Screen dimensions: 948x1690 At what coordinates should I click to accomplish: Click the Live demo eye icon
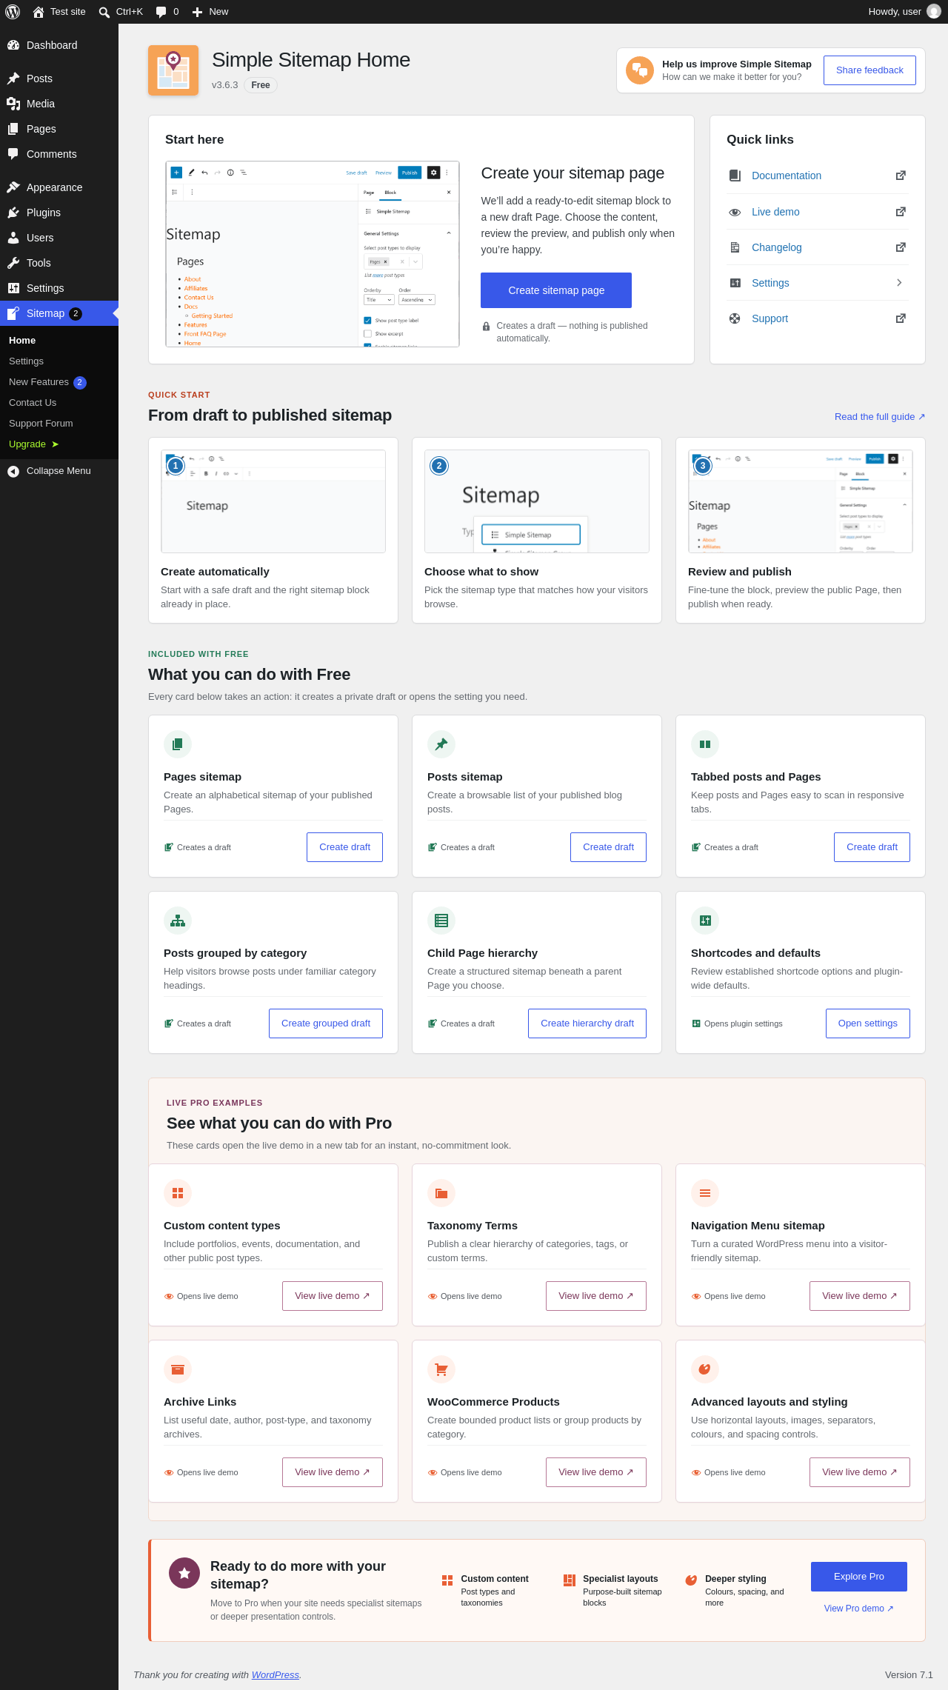tap(735, 212)
